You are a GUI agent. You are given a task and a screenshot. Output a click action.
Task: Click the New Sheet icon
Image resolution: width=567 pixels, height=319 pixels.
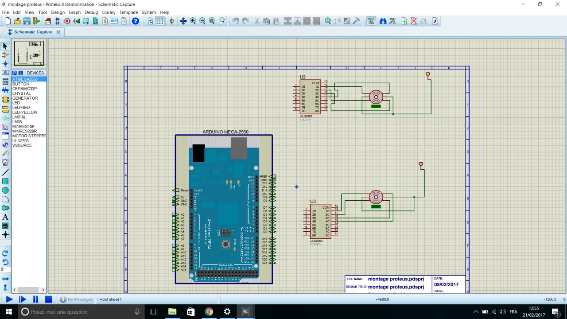(404, 21)
